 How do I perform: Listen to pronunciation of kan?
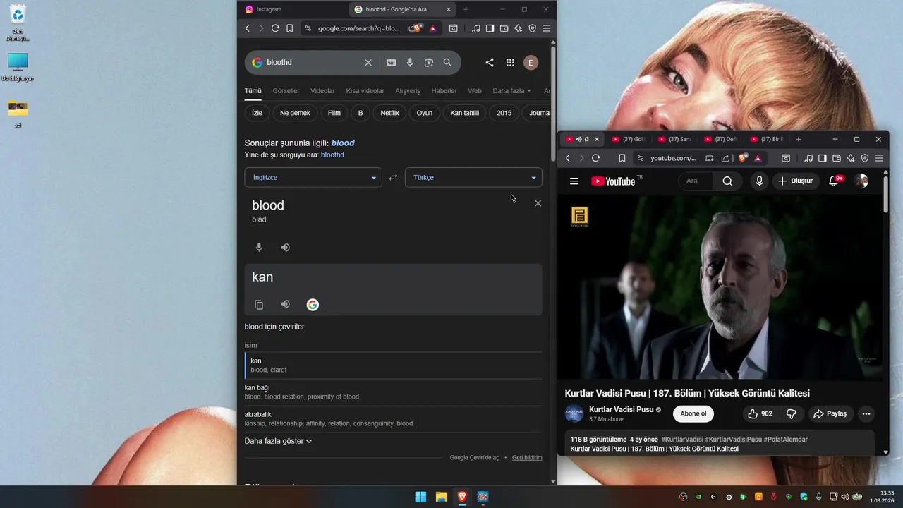pyautogui.click(x=285, y=304)
